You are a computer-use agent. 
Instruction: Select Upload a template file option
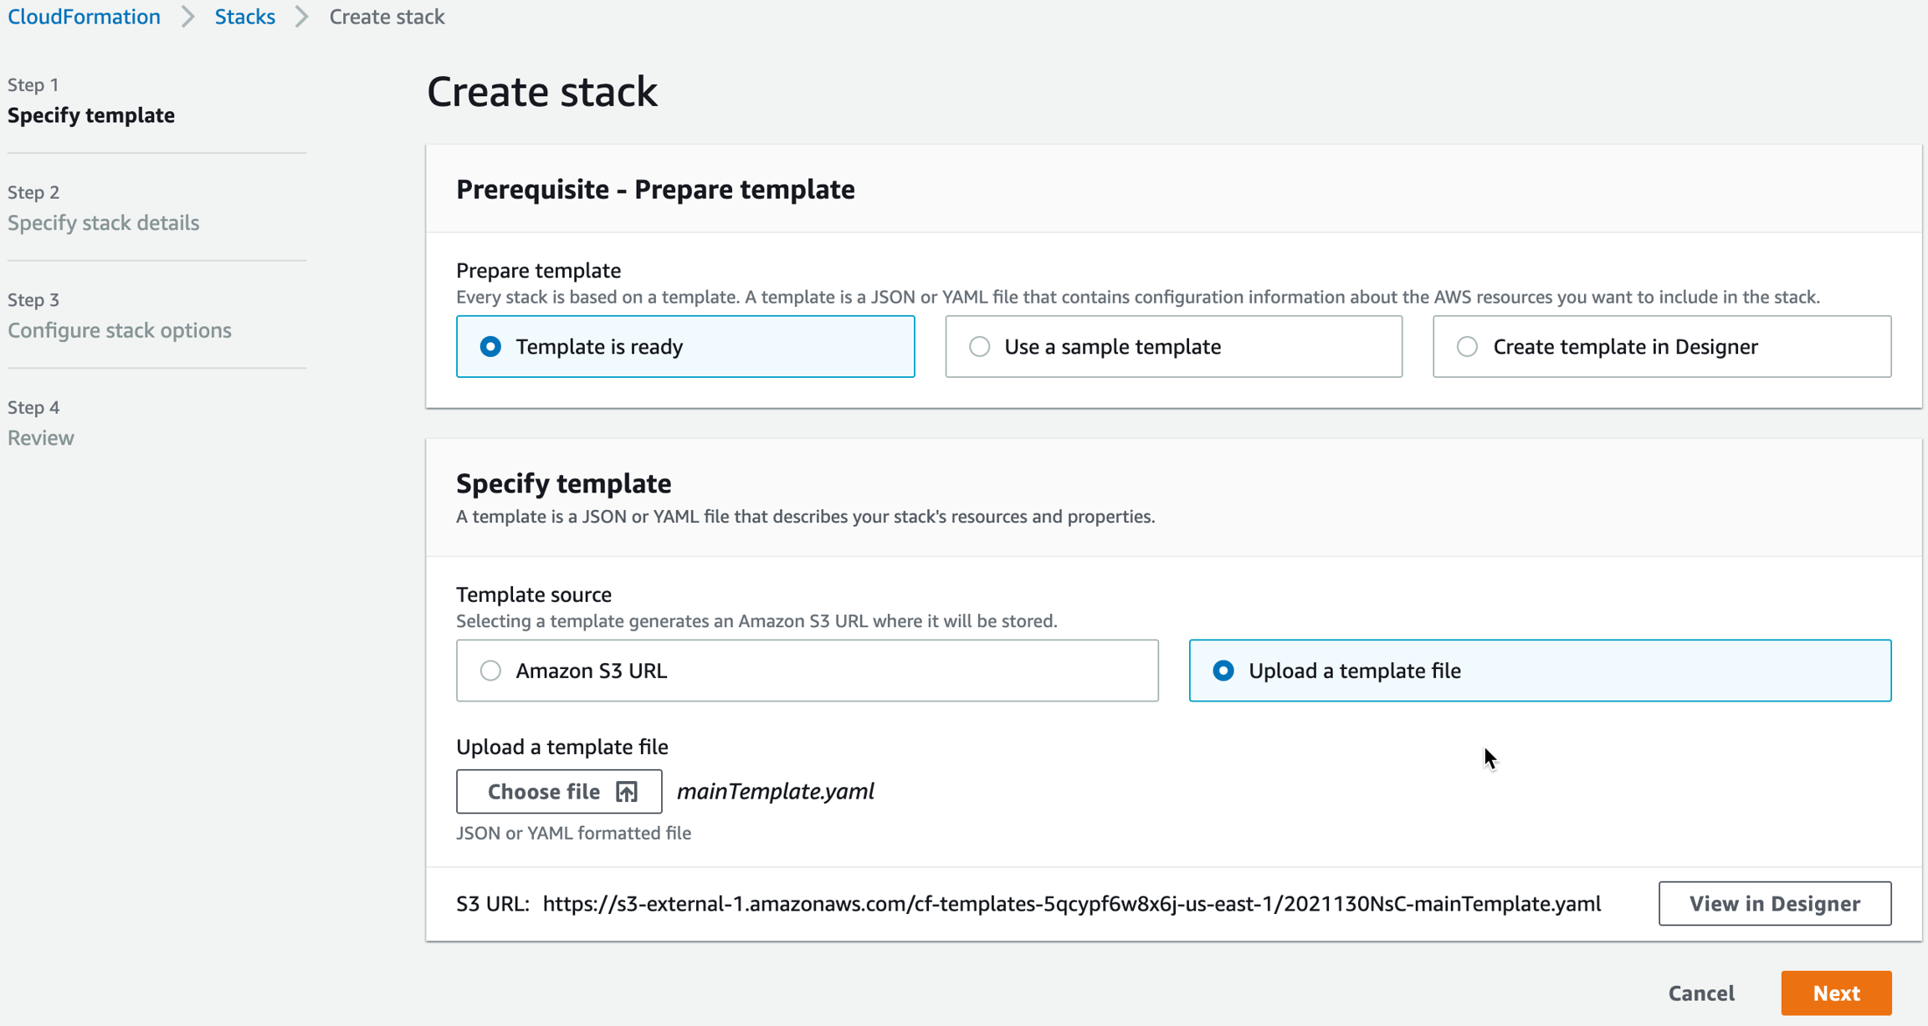[x=1223, y=671]
